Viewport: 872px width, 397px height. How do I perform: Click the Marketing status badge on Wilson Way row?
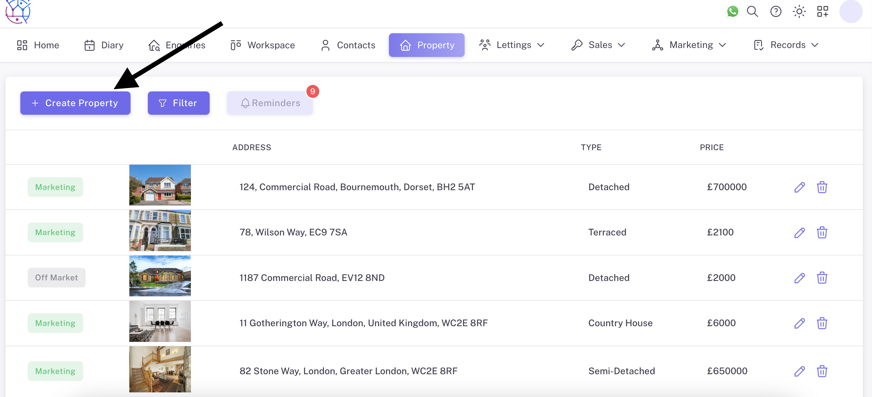pyautogui.click(x=55, y=232)
